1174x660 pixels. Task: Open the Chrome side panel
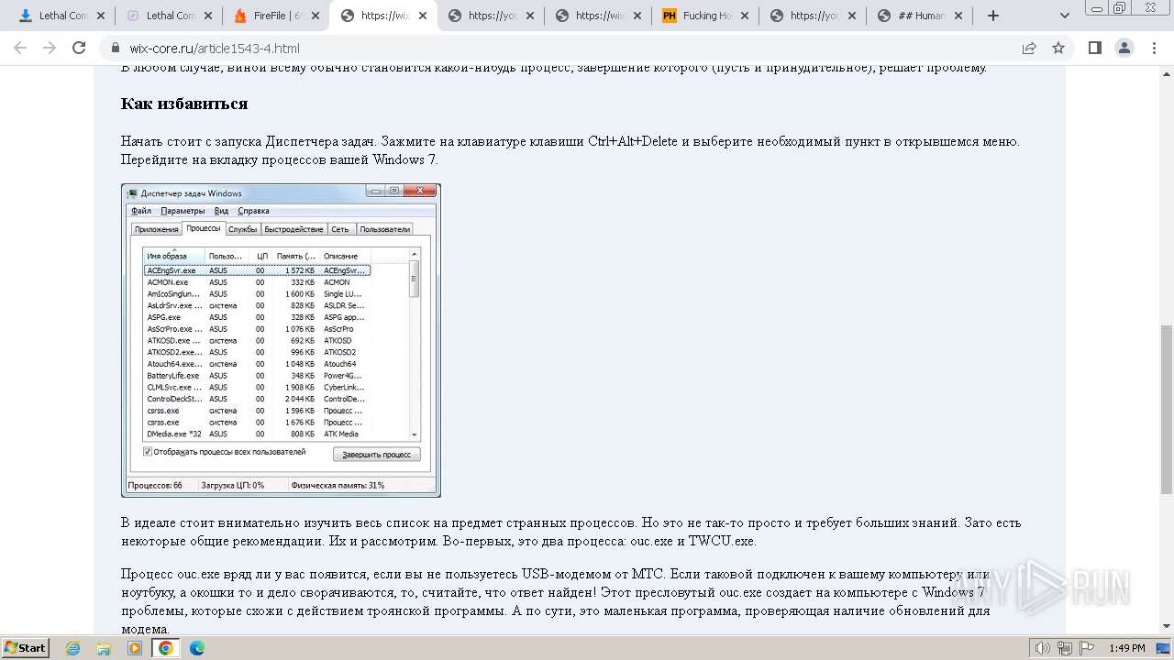(x=1095, y=49)
